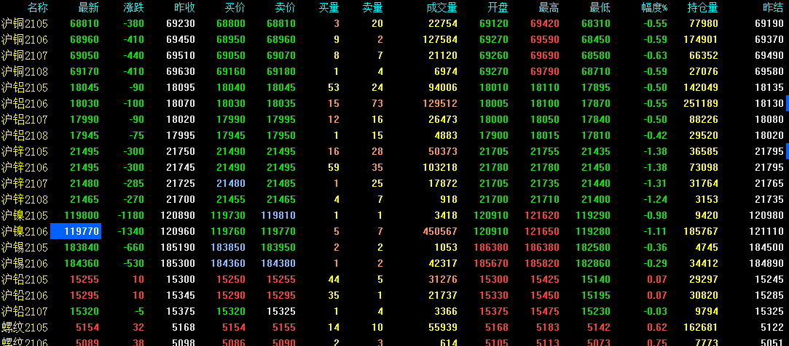Image resolution: width=789 pixels, height=346 pixels.
Task: Click open interest 162681 for 螺纹2105
Action: [x=701, y=327]
